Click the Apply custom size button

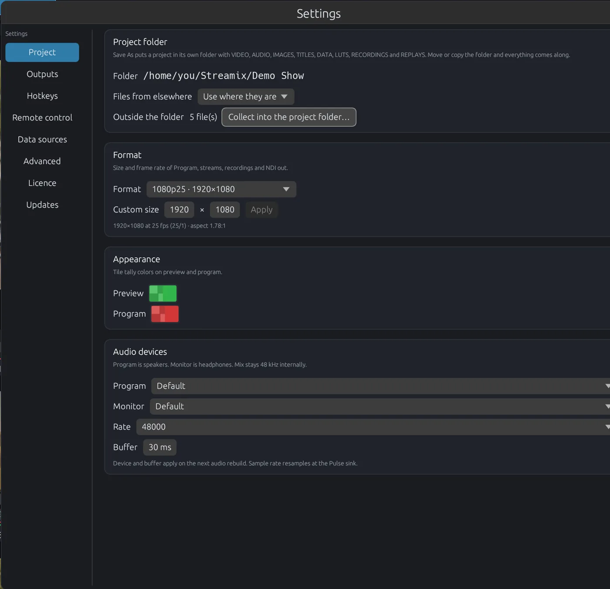click(261, 210)
